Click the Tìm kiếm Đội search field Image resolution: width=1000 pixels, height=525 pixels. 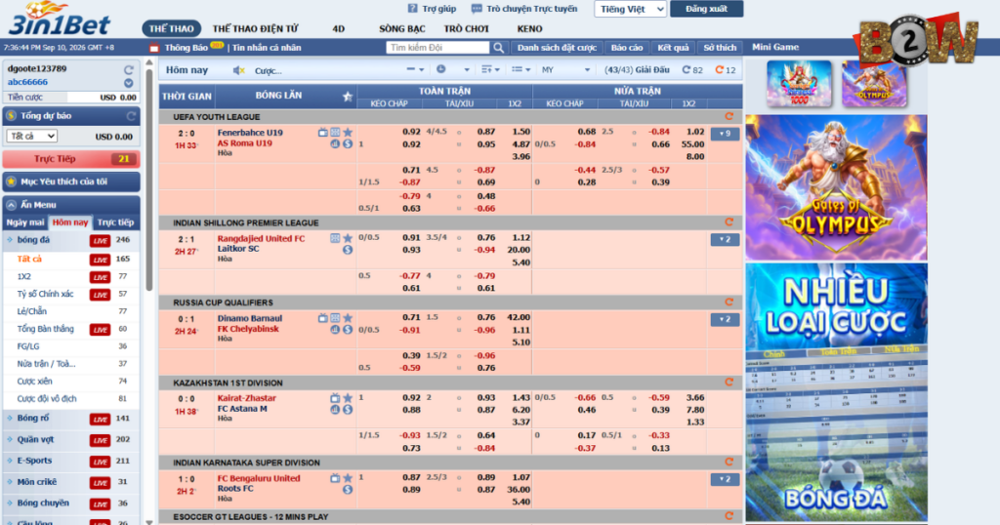437,48
